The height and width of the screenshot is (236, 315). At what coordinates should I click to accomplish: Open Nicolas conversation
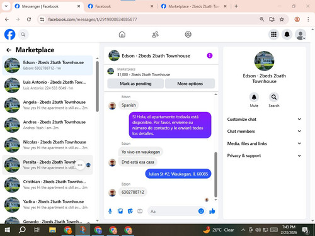click(x=47, y=145)
